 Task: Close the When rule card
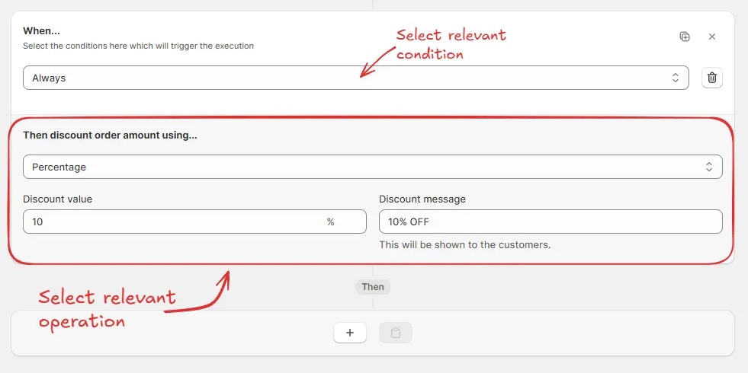712,37
